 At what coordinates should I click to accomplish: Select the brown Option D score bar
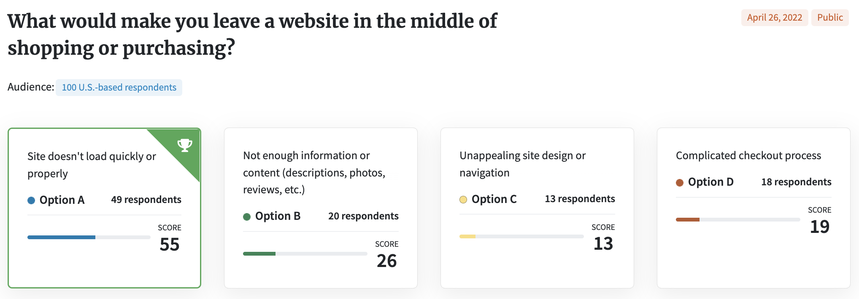click(738, 220)
